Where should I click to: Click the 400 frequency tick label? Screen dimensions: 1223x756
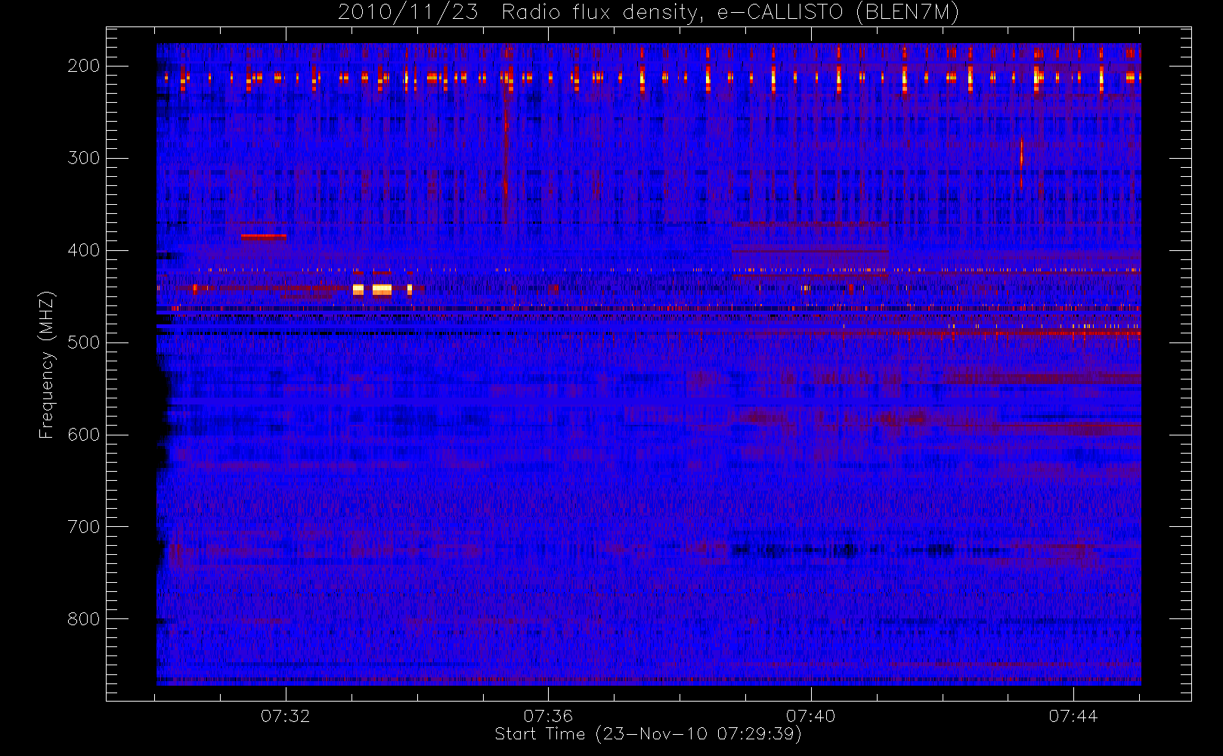(84, 250)
